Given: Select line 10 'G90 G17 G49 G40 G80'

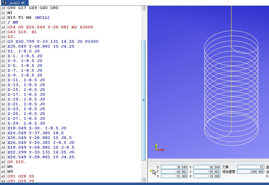Looking at the screenshot, I should click(33, 8).
